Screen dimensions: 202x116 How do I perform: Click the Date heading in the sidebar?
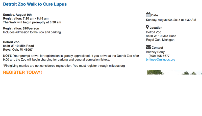click(155, 15)
